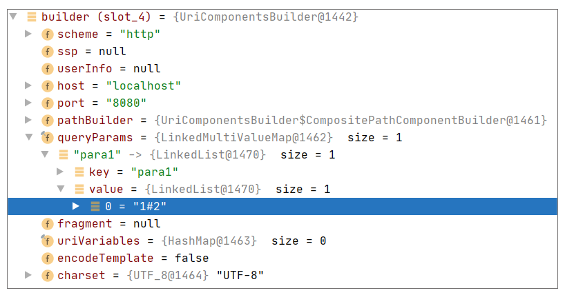This screenshot has height=295, width=565.
Task: Click the field icon beside userInfo
Action: (48, 68)
